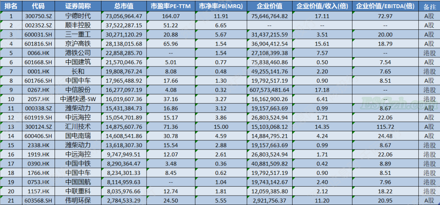Select PE value 164.07

[170, 16]
